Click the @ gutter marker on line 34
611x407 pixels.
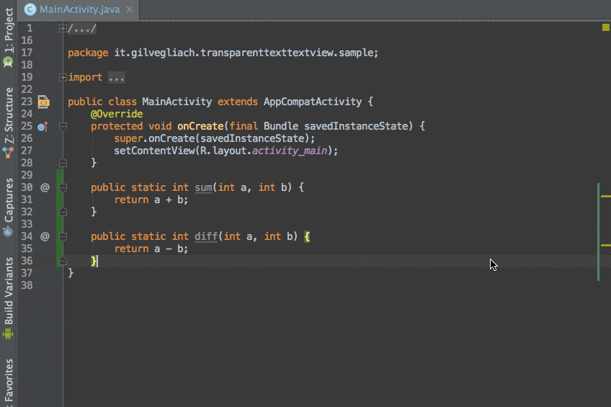(45, 236)
